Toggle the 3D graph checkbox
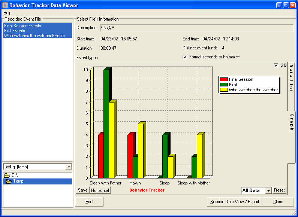This screenshot has height=217, width=298. click(276, 65)
